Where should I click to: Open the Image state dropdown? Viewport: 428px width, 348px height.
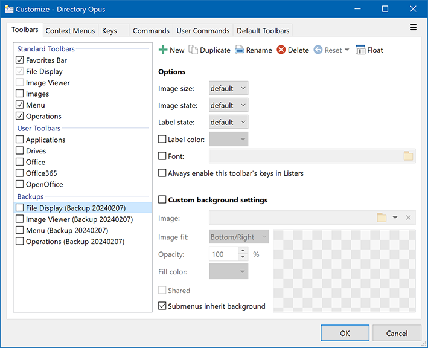click(228, 105)
